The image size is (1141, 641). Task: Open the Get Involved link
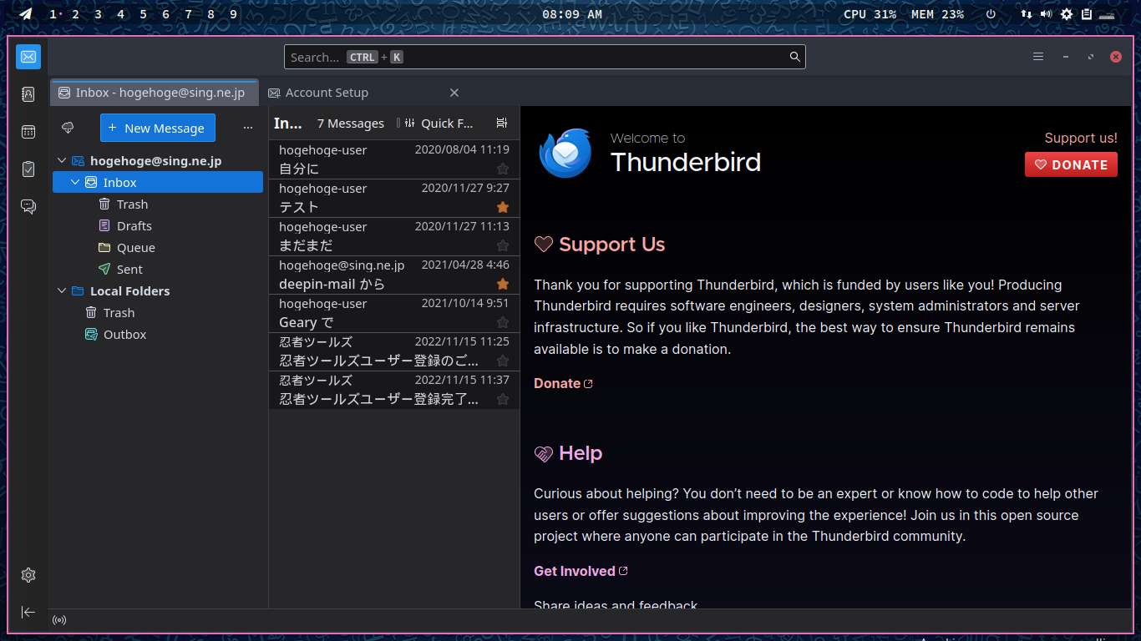[581, 571]
